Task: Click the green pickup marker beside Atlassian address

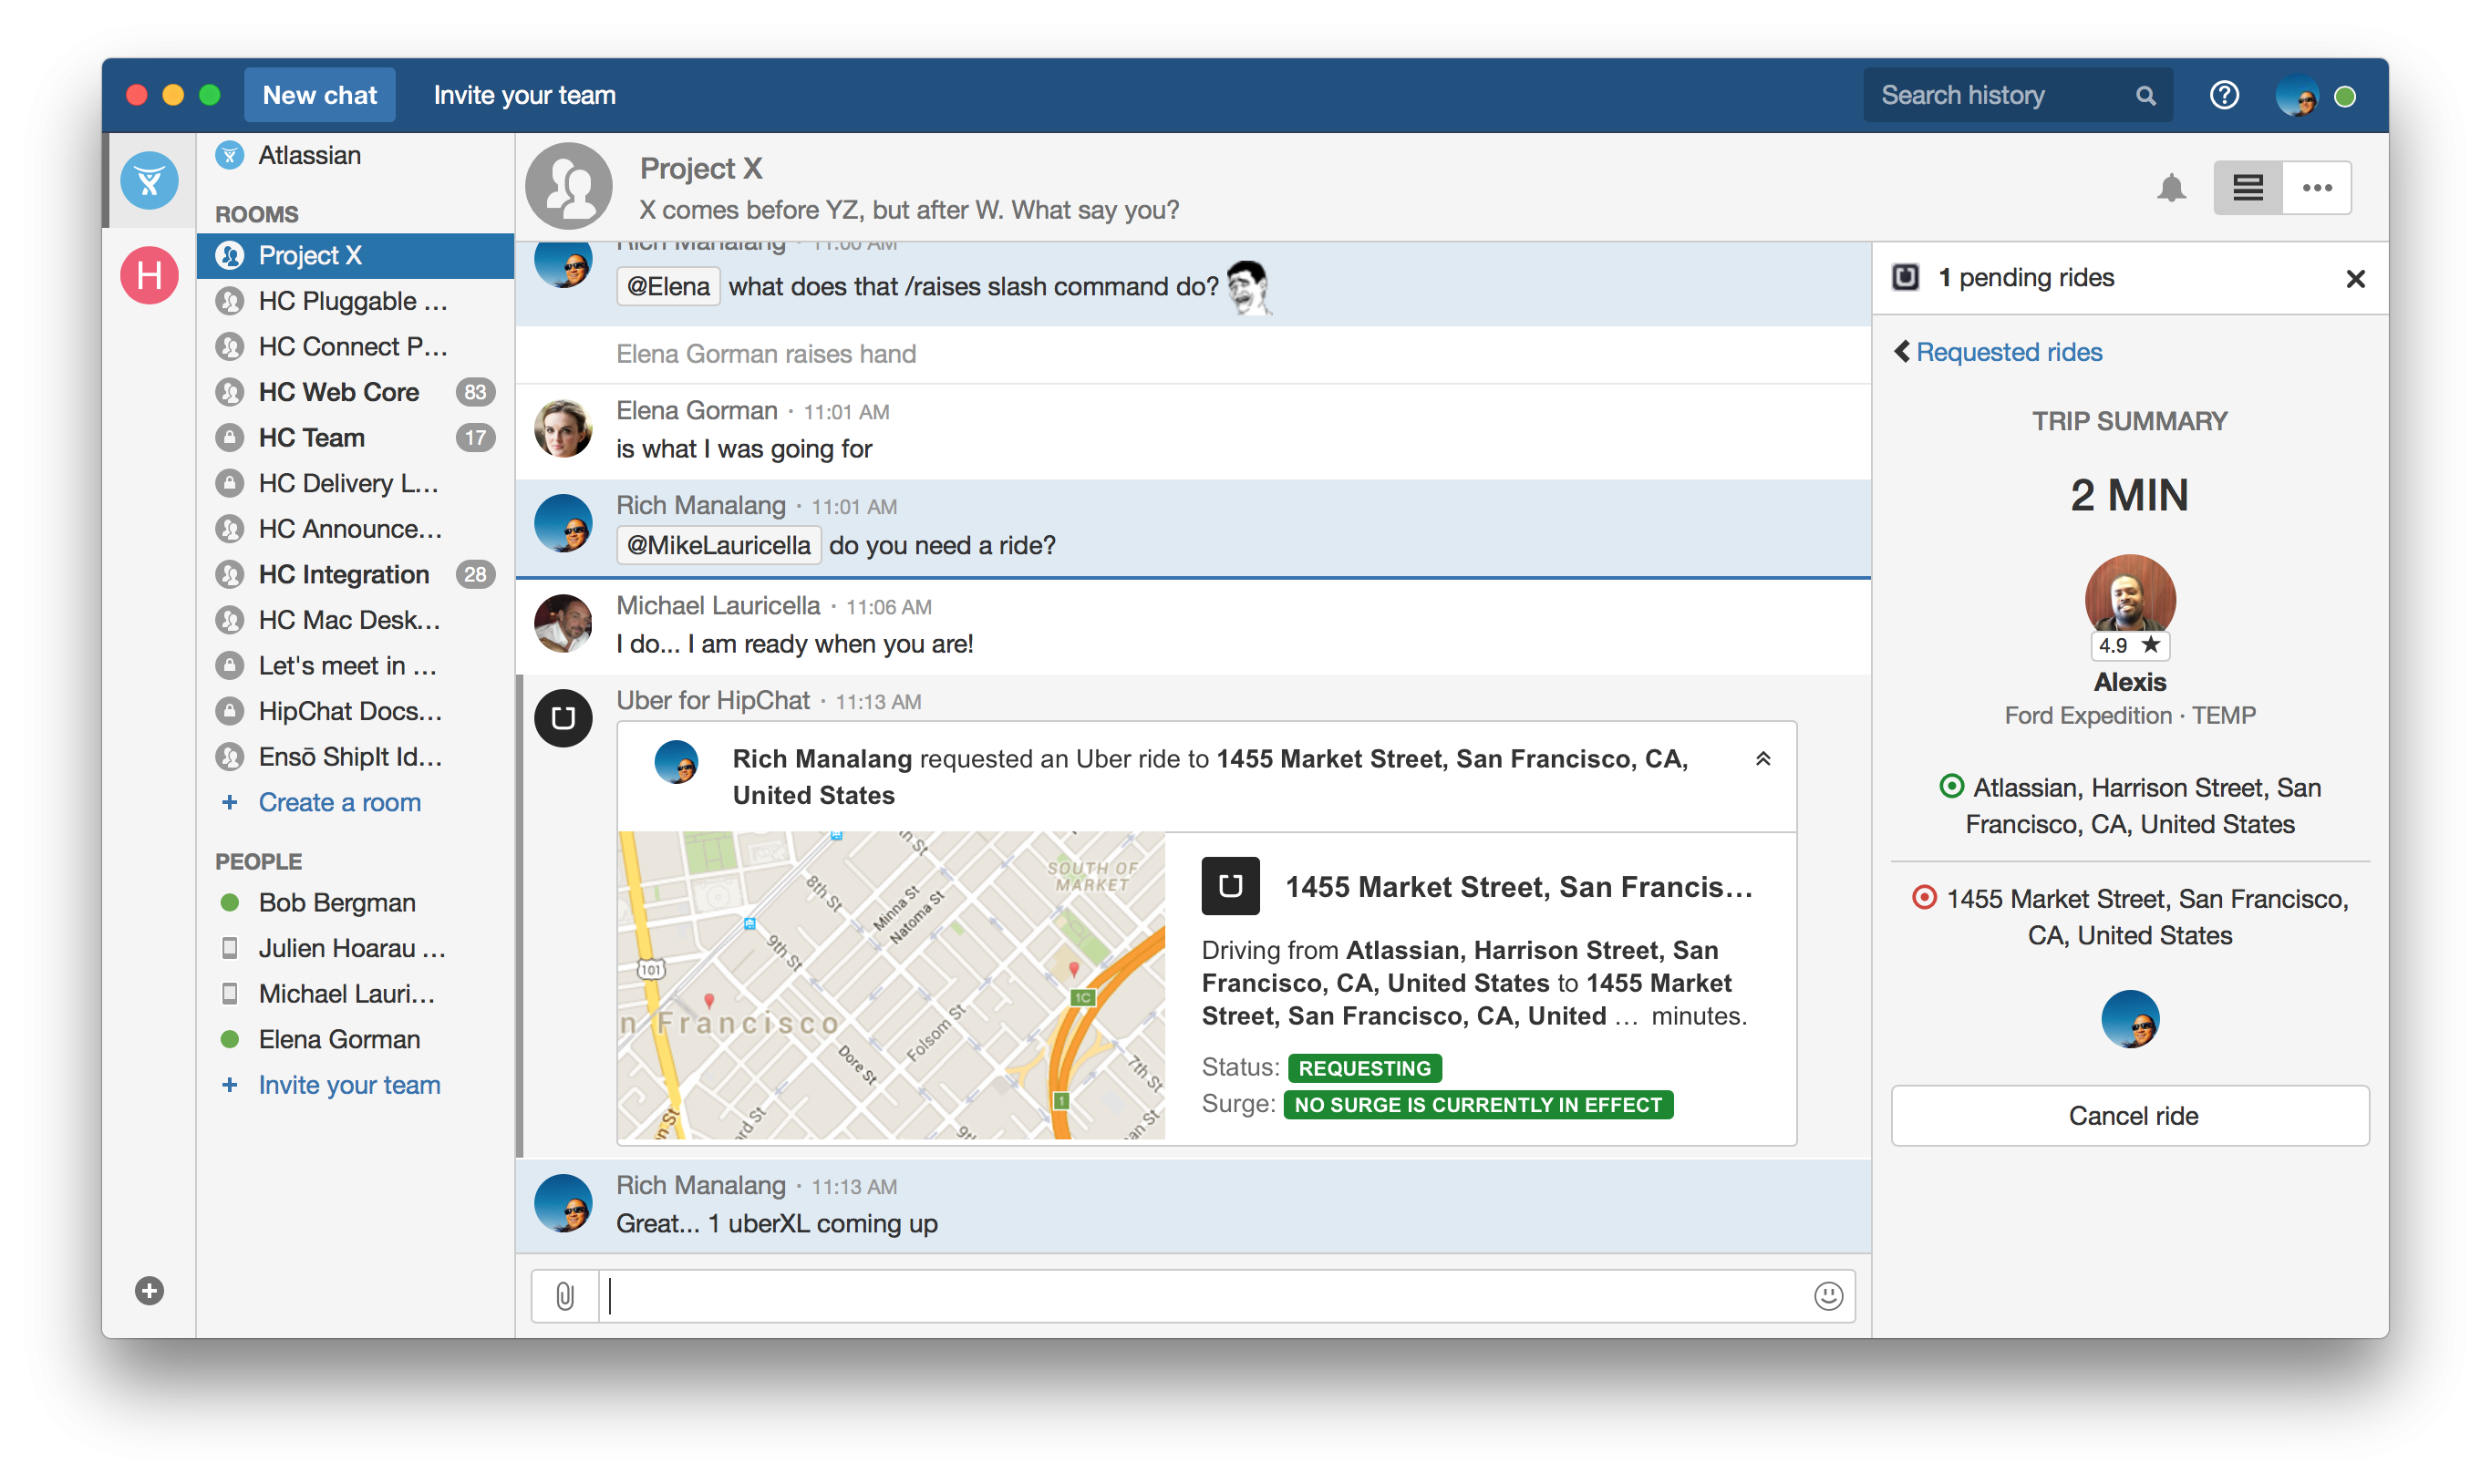Action: 1951,787
